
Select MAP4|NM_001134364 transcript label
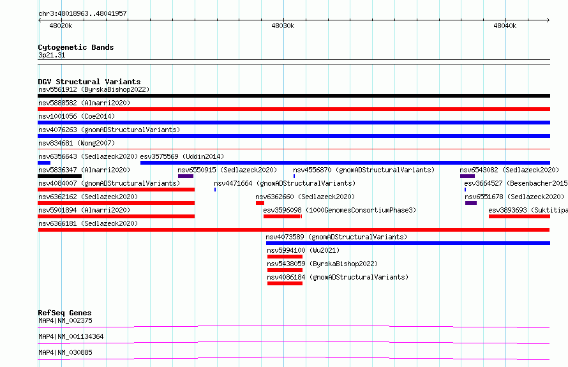click(71, 336)
